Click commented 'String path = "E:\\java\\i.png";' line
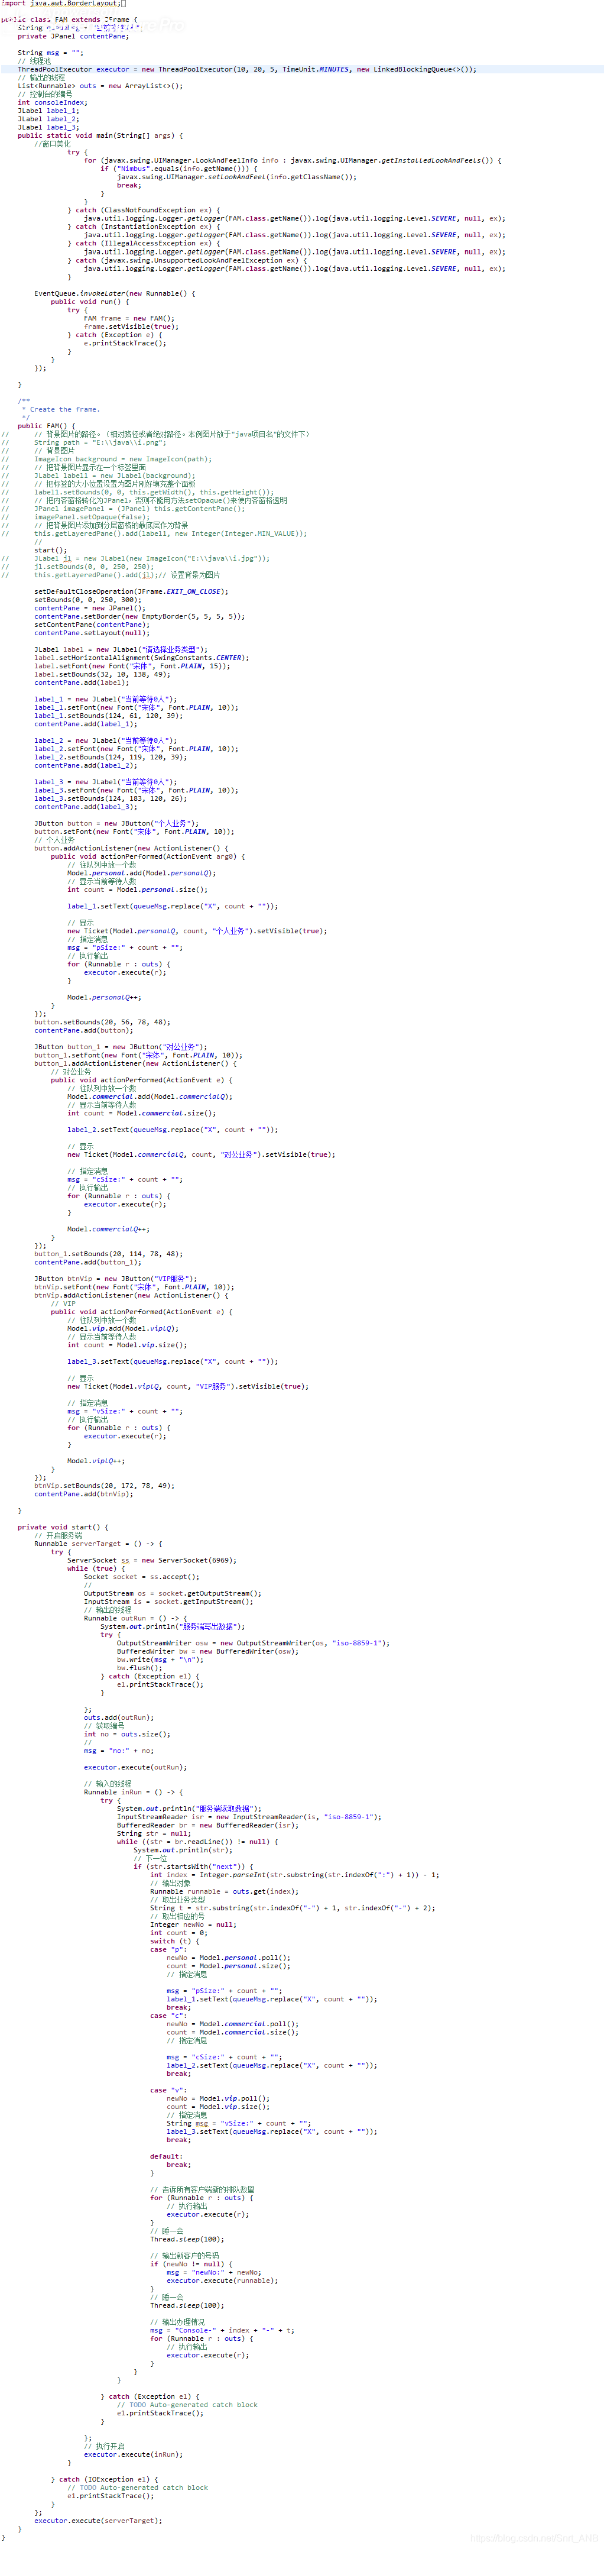The width and height of the screenshot is (604, 2549). coord(100,442)
